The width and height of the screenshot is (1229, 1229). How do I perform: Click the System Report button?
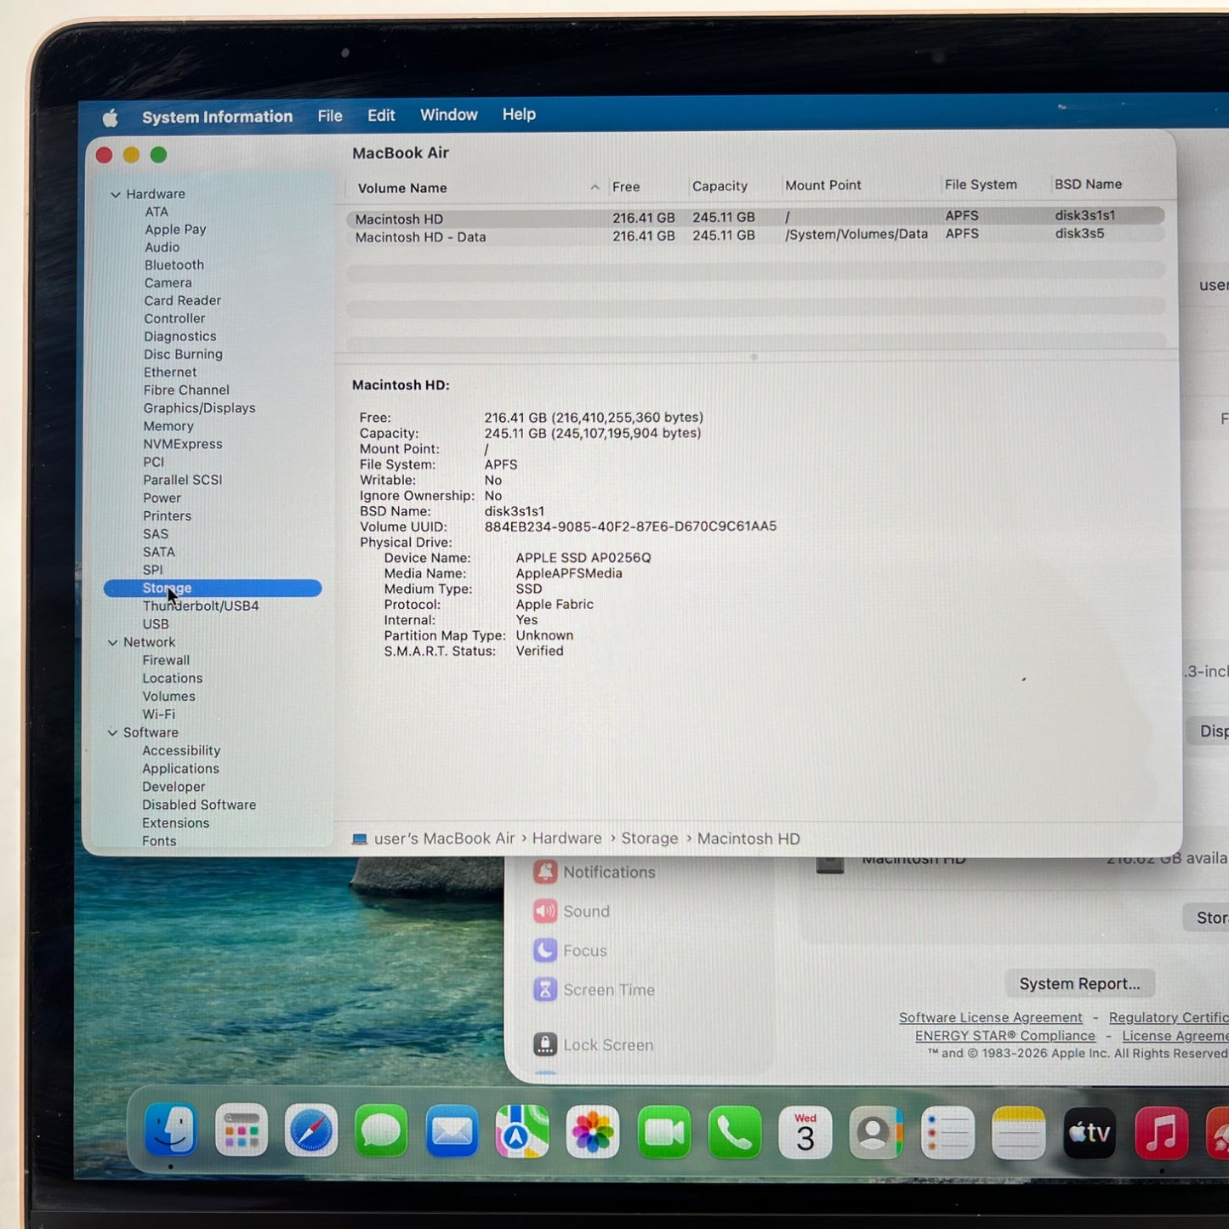[x=1079, y=983]
